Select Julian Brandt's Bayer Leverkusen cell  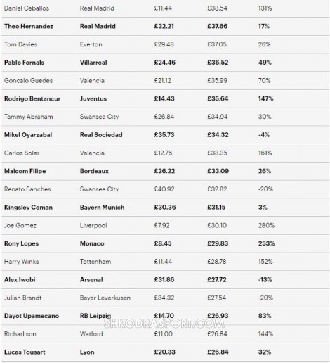tap(105, 298)
